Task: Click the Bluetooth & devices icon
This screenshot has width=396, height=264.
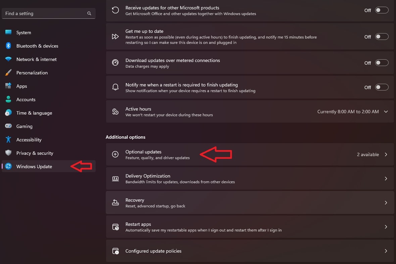Action: tap(8, 46)
